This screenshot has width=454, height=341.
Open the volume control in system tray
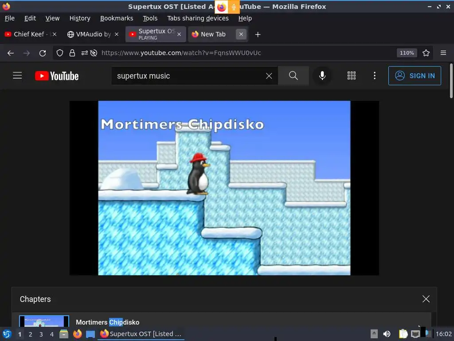tap(387, 334)
